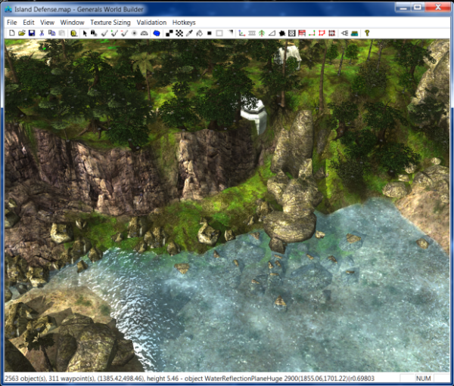This screenshot has height=386, width=454.
Task: Select the black blob blend tool
Action: click(x=282, y=33)
